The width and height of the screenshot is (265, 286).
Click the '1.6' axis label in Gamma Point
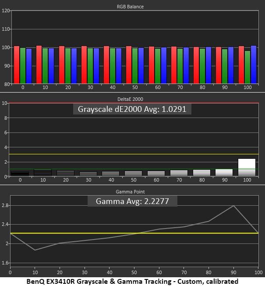coord(5,263)
